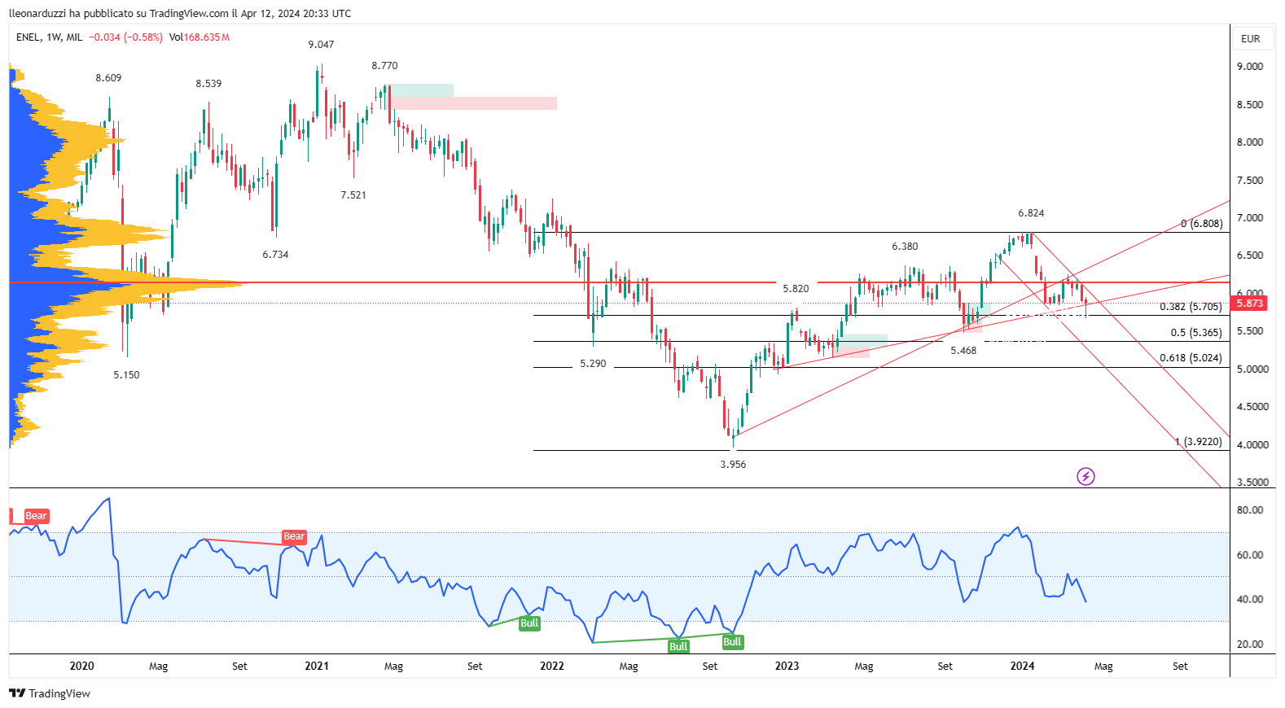This screenshot has width=1285, height=708.
Task: Click the red Bear tag at the RSI panel's left edge
Action: (36, 516)
